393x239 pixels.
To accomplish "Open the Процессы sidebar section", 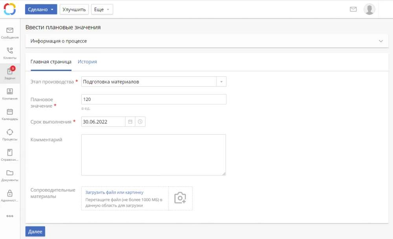I will click(x=10, y=134).
